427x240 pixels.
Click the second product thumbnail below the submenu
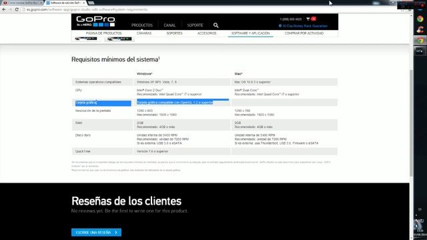coord(119,39)
